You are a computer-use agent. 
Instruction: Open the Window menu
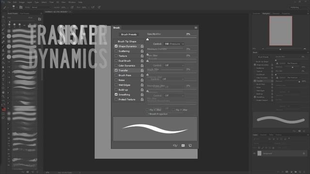pyautogui.click(x=72, y=2)
